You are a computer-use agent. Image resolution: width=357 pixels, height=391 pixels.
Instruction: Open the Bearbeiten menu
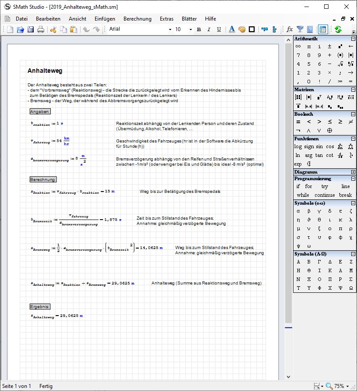pos(48,19)
